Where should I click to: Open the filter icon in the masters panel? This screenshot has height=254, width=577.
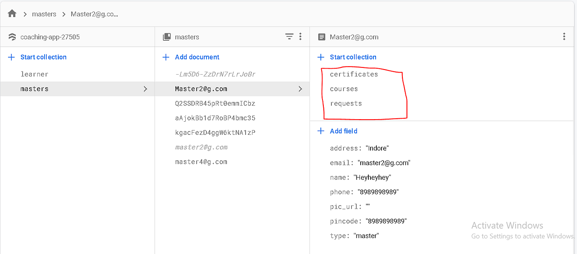(x=289, y=37)
